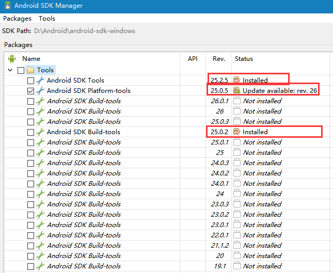Click Platform-tools blue wrench icon
Viewport: 333px width, 273px height.
pos(40,91)
